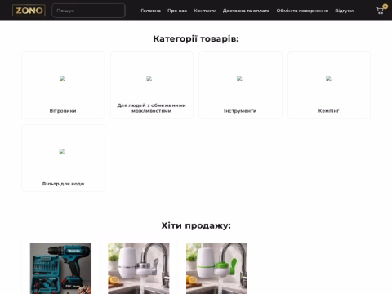Open the Головна menu item
The image size is (392, 294).
[150, 11]
